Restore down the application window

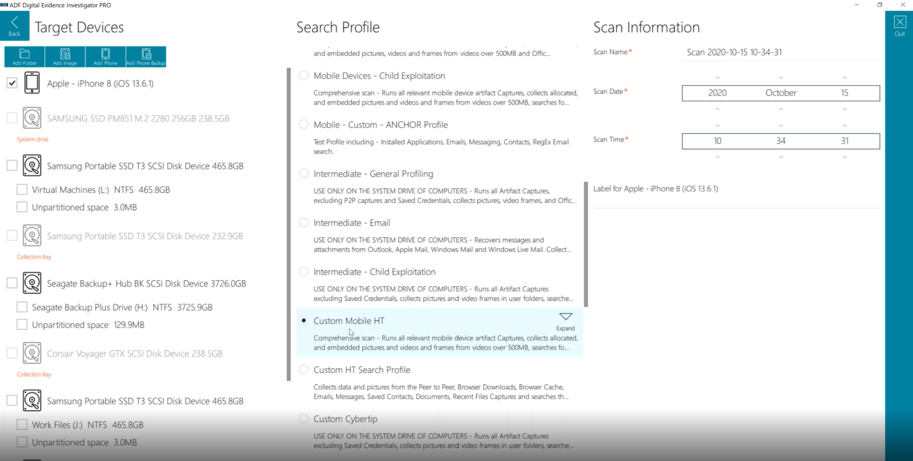tap(880, 5)
